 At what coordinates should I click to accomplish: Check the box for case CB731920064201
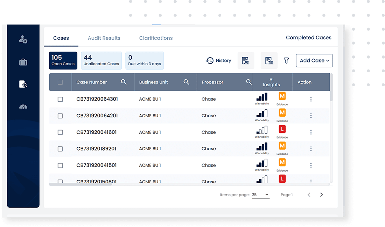60,116
